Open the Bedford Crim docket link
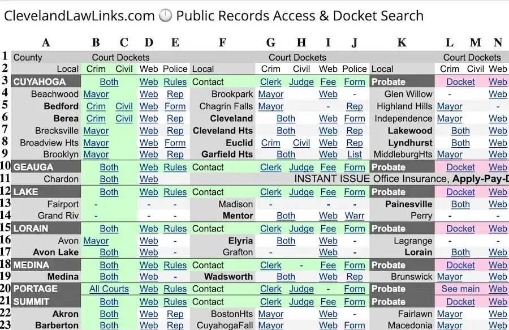 click(96, 106)
